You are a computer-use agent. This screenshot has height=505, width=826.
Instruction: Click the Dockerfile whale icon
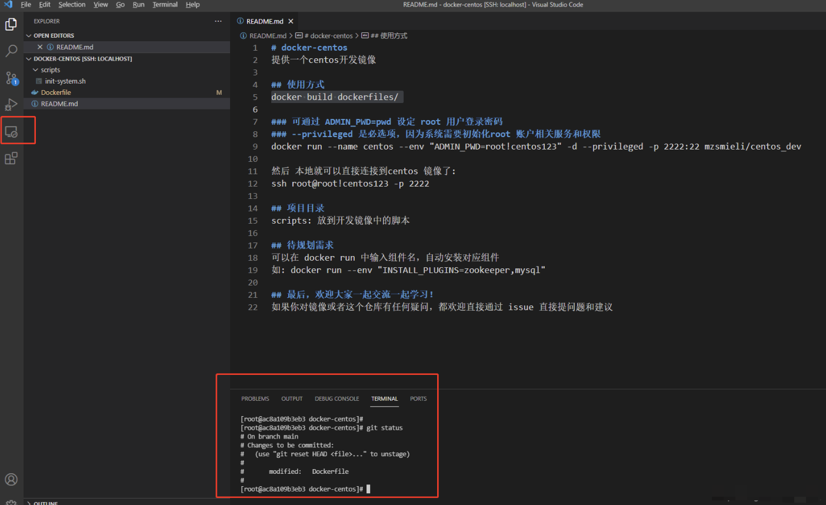[x=35, y=92]
